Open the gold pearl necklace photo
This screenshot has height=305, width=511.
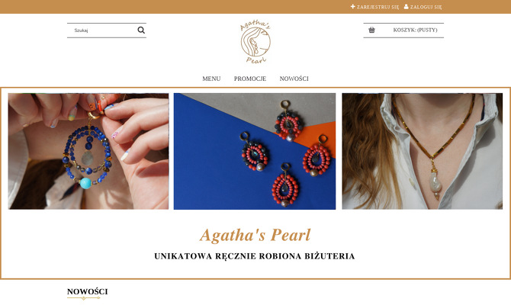tap(423, 151)
